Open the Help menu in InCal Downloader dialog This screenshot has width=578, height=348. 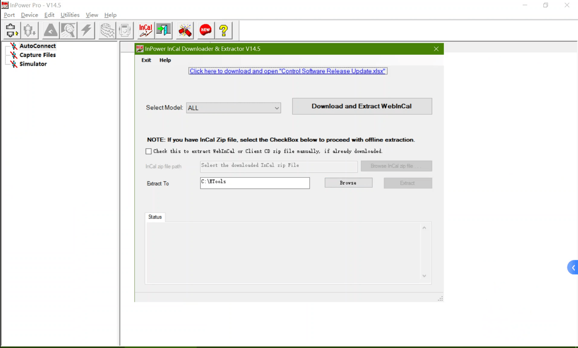point(165,60)
